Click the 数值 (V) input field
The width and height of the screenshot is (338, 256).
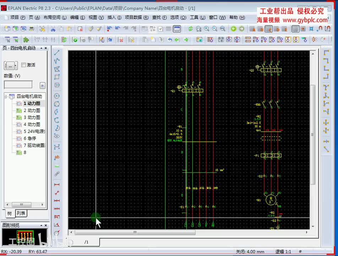point(18,85)
